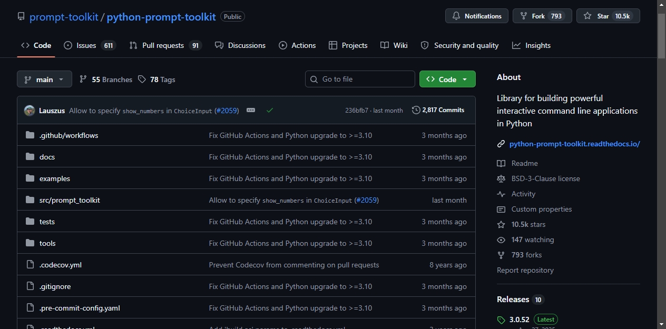Click the Lauszus avatar image

30,111
